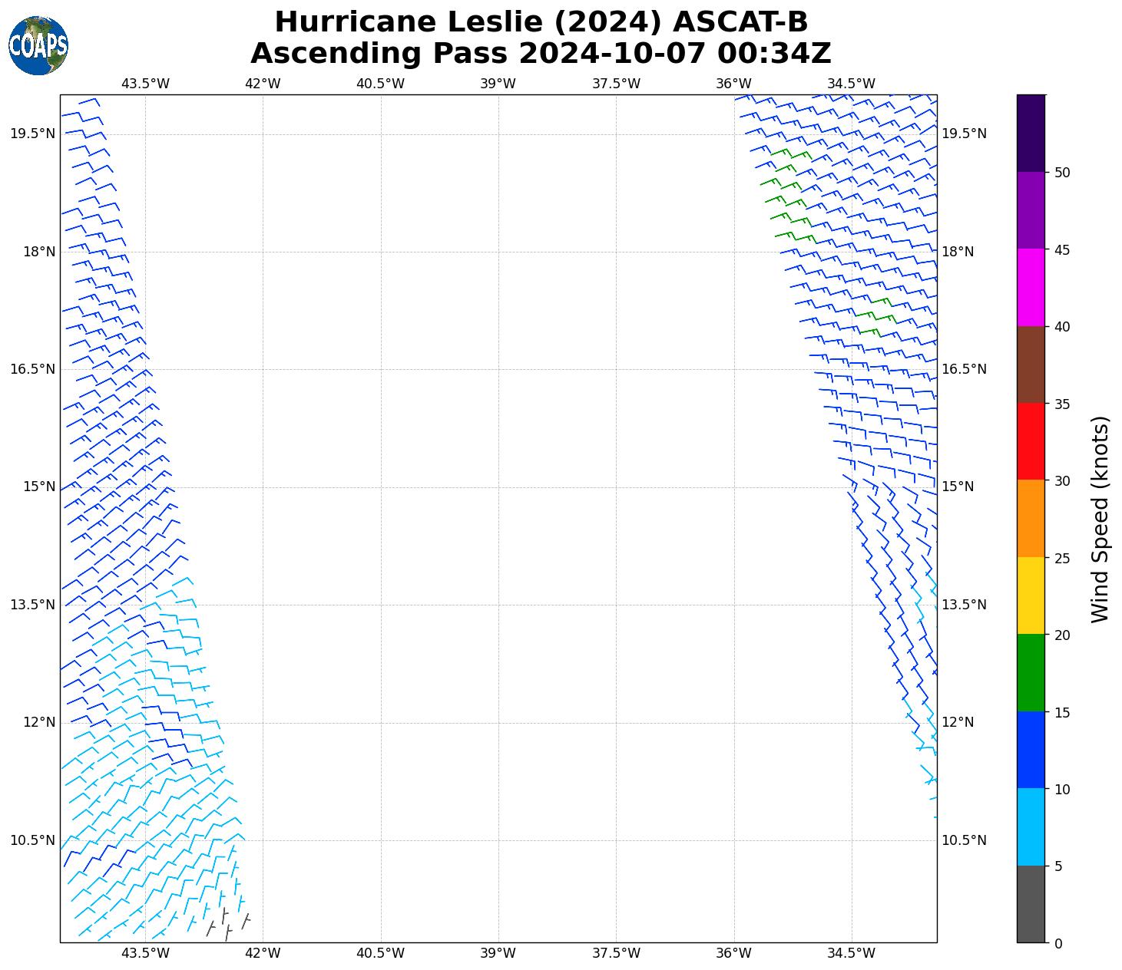Click the 50 tick label on the colorbar

pyautogui.click(x=1062, y=173)
